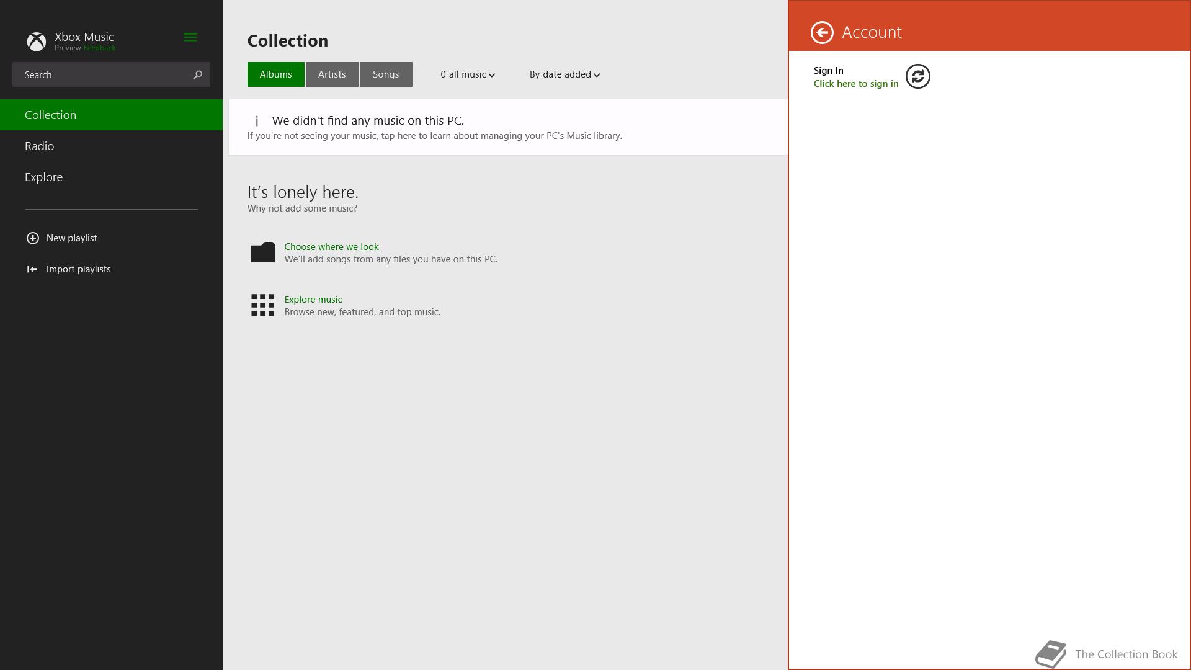This screenshot has width=1191, height=670.
Task: Select Collection in the sidebar
Action: (x=111, y=115)
